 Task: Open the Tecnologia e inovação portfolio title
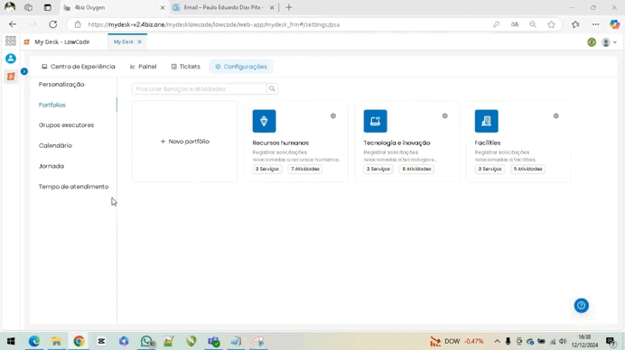tap(396, 143)
